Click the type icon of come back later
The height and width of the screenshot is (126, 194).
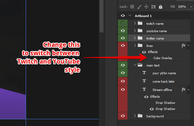click(144, 81)
